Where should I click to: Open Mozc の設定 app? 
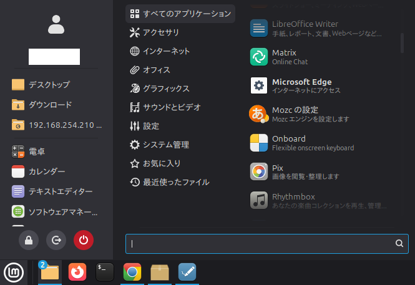pos(296,114)
